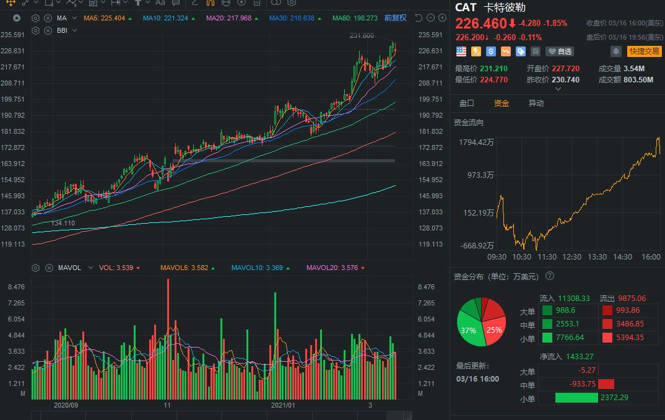Open the help icon next to 资金分布
This screenshot has height=420, width=665.
click(x=550, y=276)
